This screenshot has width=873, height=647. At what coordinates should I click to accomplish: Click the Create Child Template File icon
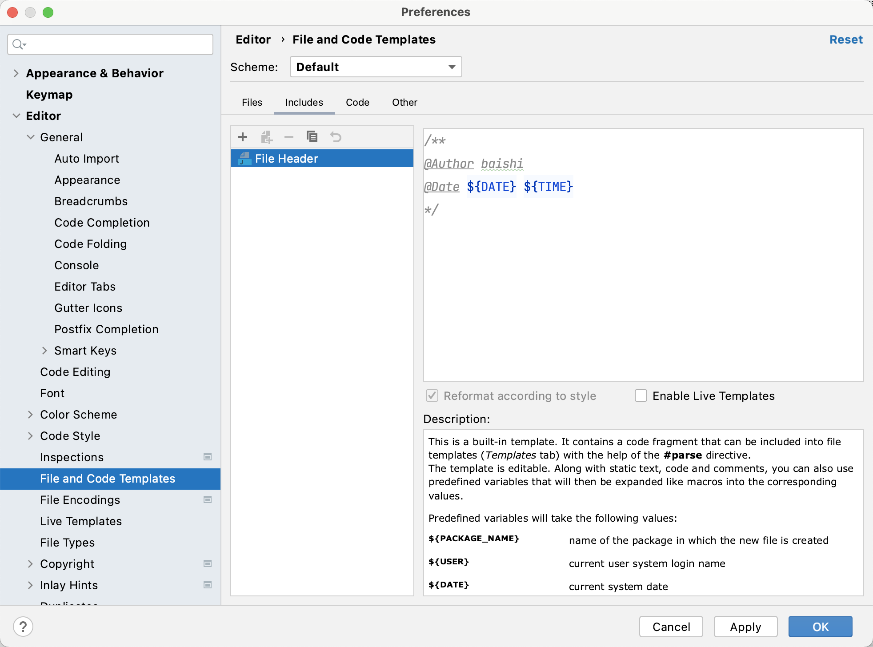(266, 137)
